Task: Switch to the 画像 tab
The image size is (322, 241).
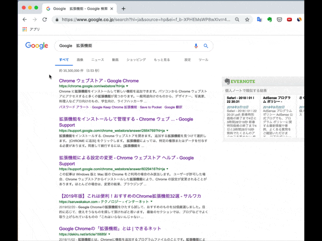Action: tap(80, 60)
